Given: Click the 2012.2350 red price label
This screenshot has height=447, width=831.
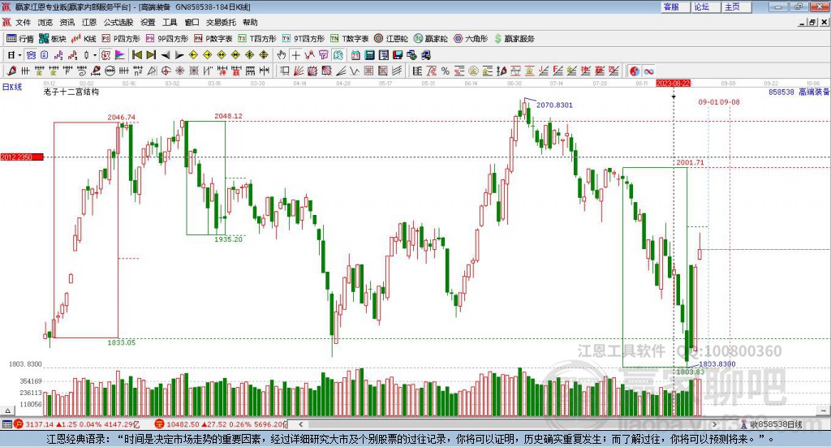Looking at the screenshot, I should point(21,157).
